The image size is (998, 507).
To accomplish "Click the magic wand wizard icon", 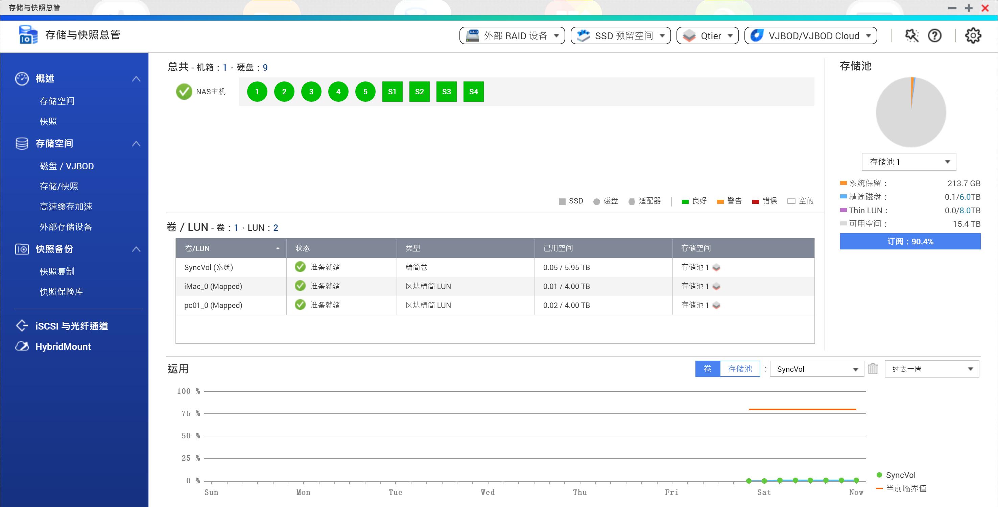I will click(x=912, y=35).
